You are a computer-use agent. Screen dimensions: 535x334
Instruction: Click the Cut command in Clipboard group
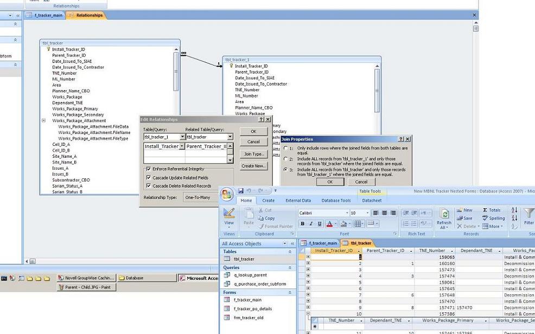[x=265, y=210]
